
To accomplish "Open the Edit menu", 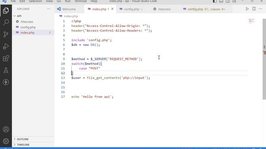I will point(22,1).
